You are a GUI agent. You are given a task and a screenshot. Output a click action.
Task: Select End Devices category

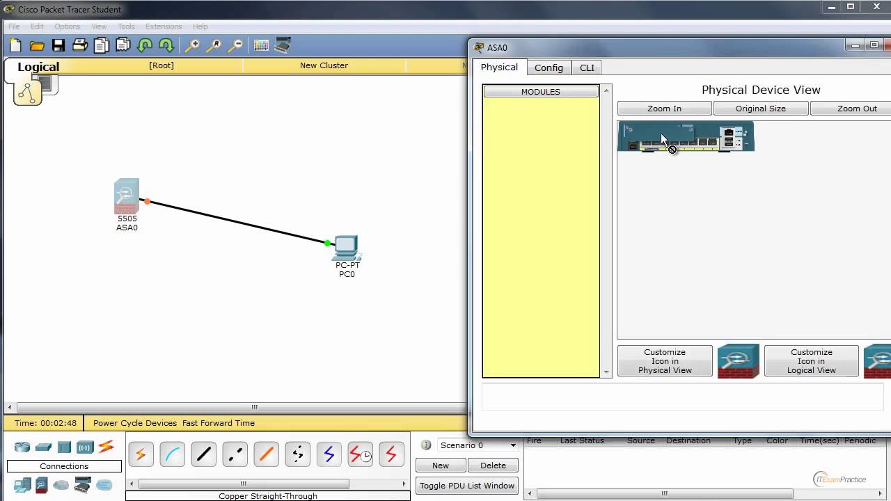tap(22, 484)
